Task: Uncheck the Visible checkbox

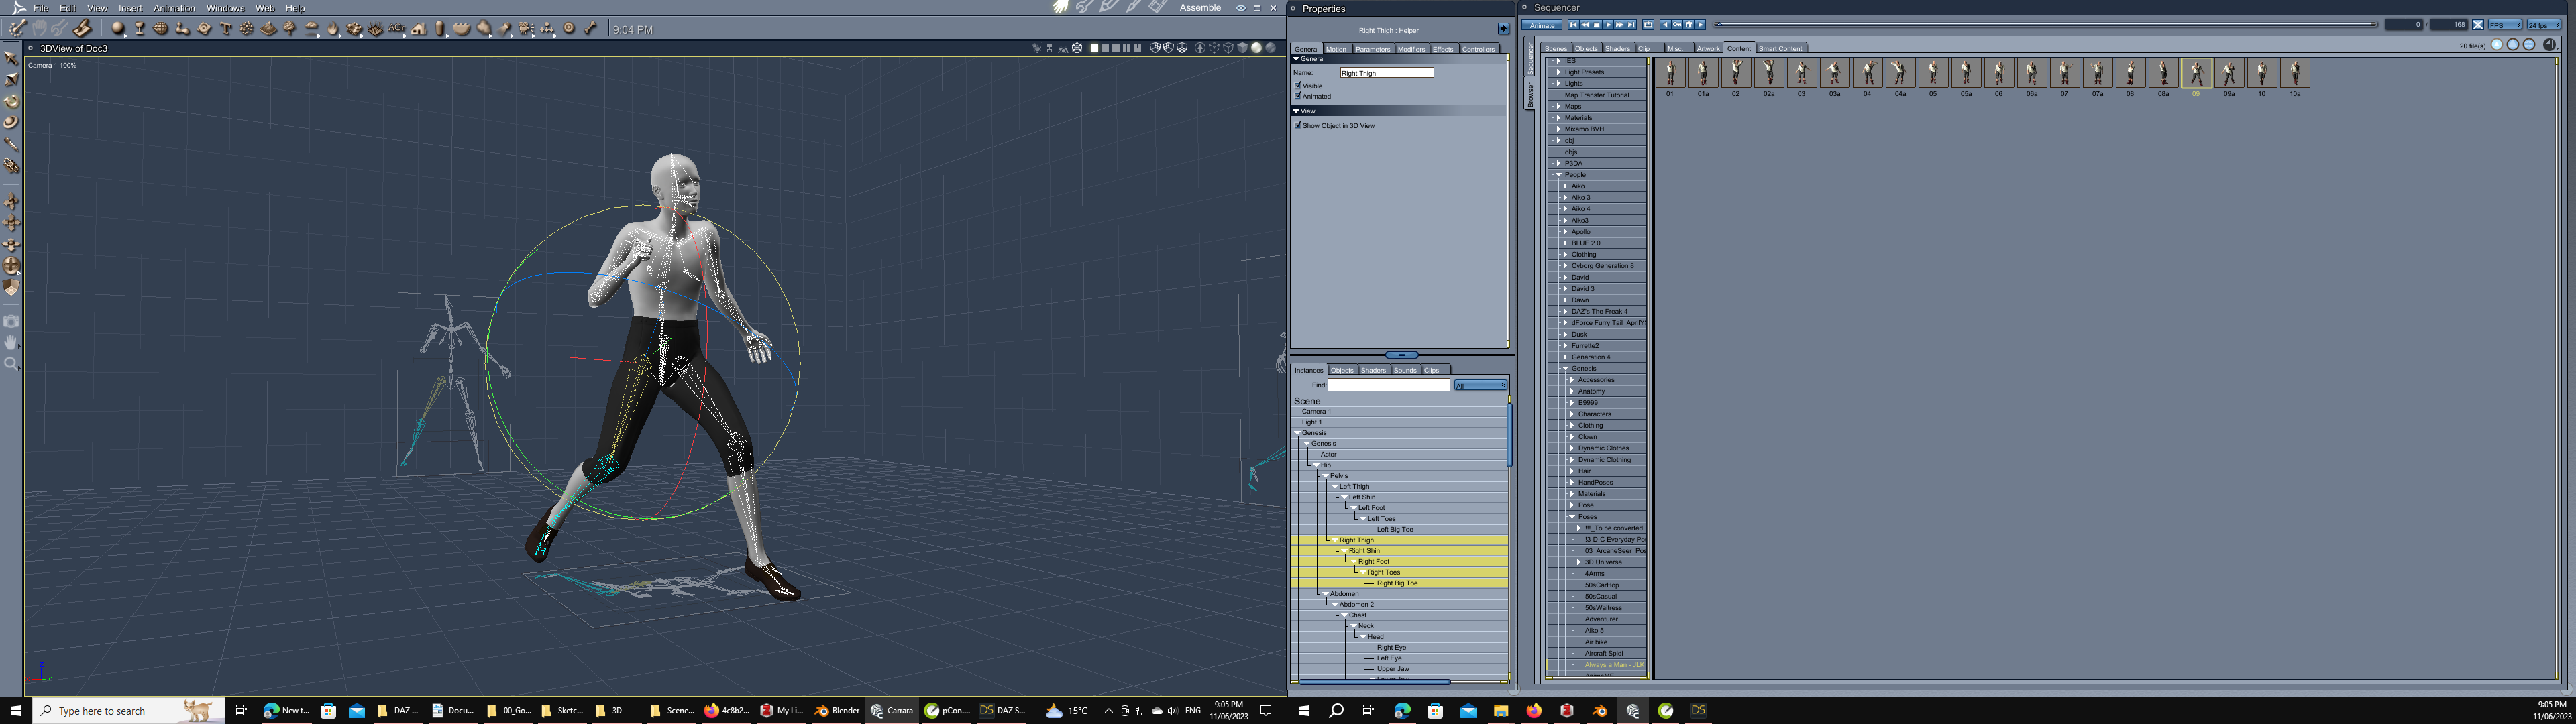Action: [x=1298, y=86]
